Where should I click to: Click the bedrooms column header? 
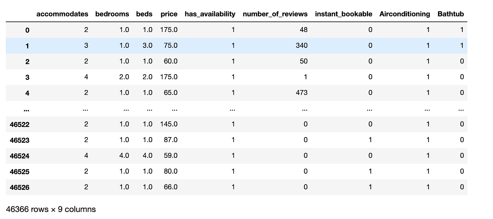(x=112, y=14)
